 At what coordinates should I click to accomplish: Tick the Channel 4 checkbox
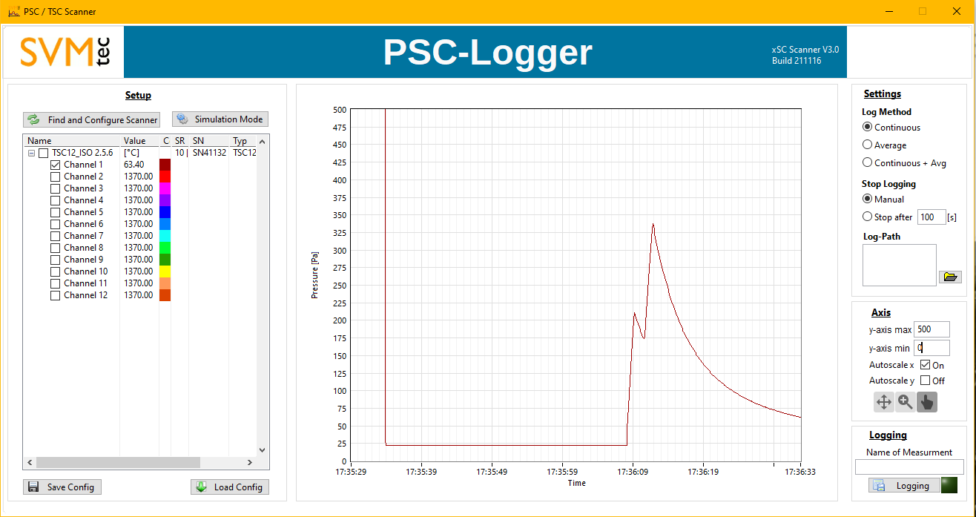coord(56,200)
